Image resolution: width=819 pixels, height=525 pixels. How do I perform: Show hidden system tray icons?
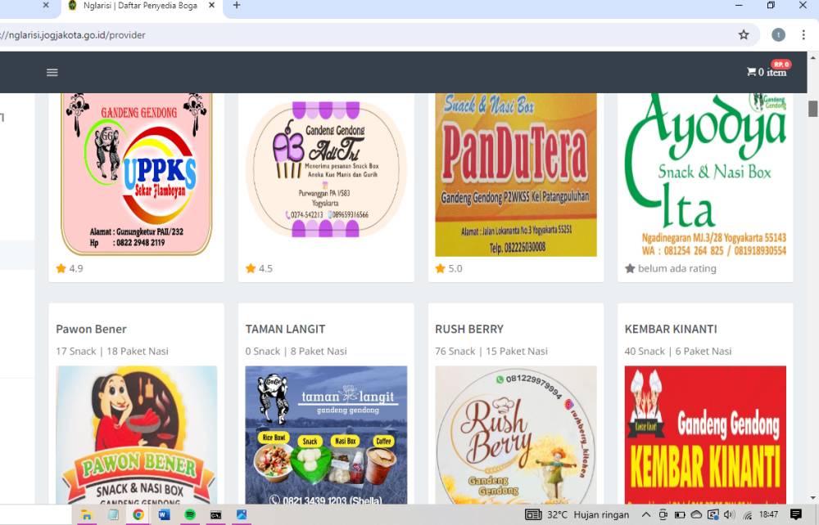click(x=646, y=515)
